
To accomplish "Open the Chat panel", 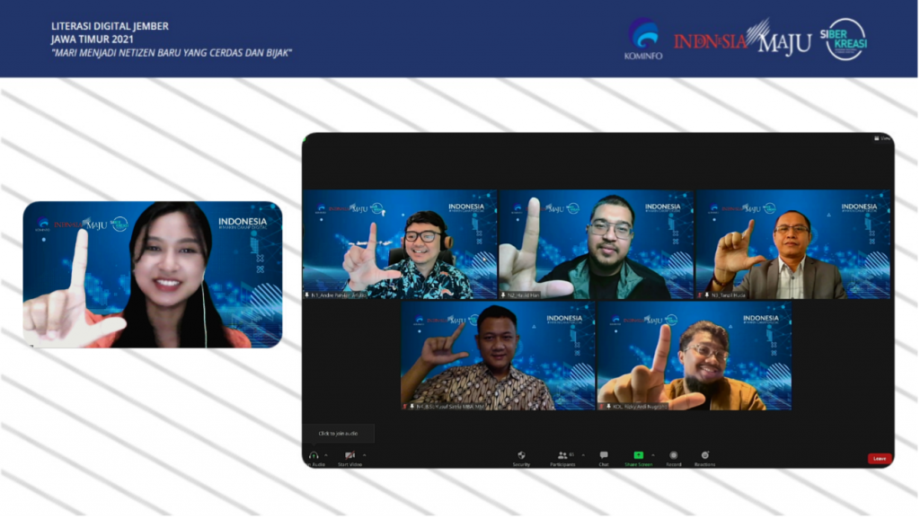I will pos(604,456).
